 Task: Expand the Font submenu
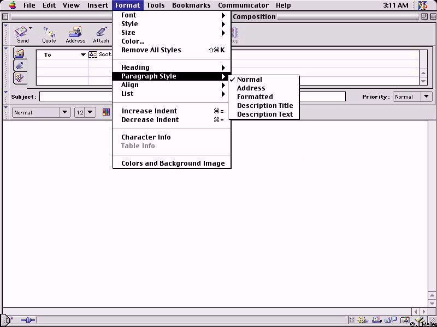(172, 15)
